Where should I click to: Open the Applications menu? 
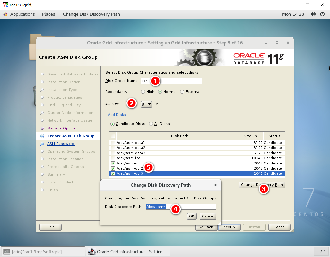click(23, 14)
